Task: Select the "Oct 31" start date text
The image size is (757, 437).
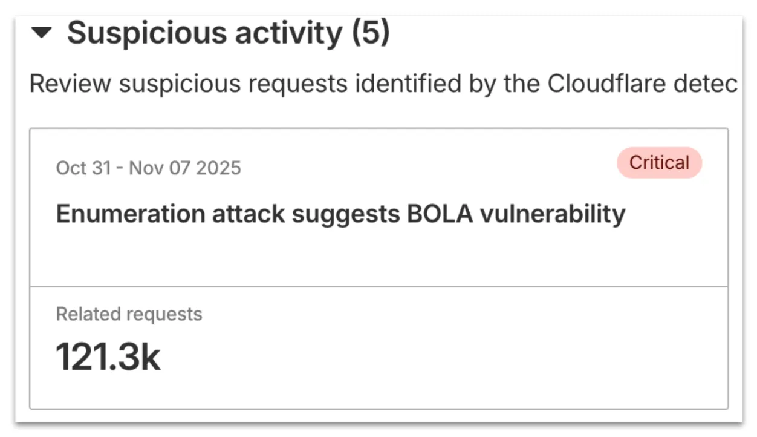Action: 83,168
